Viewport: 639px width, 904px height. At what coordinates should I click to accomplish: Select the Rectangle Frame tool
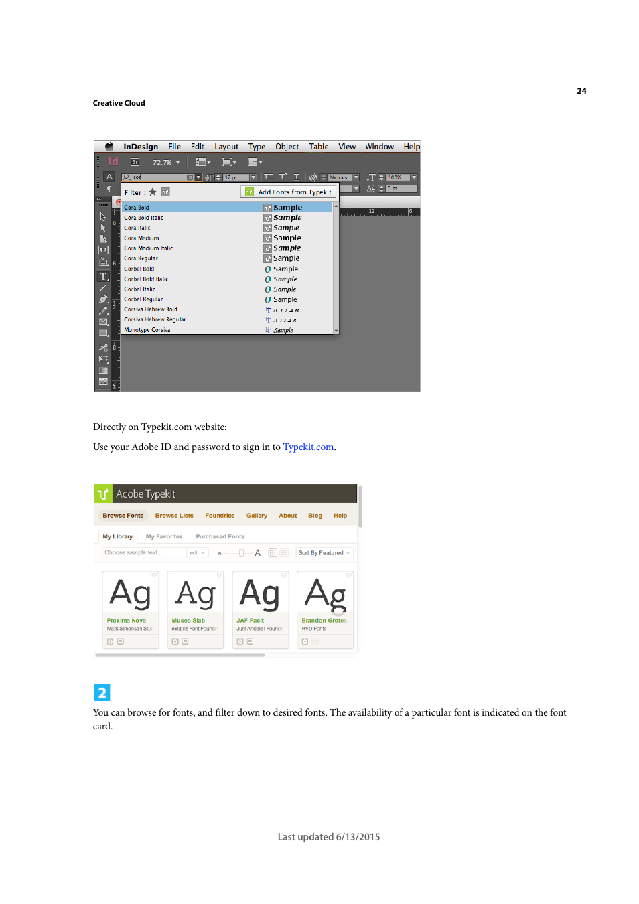point(103,321)
